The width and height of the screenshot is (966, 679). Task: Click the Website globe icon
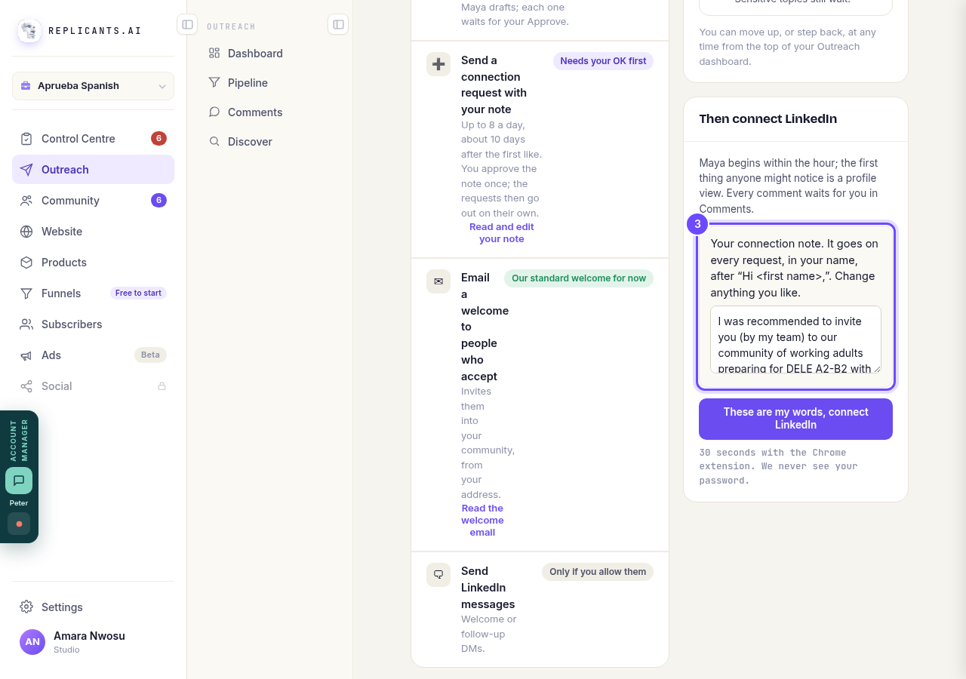(x=26, y=232)
